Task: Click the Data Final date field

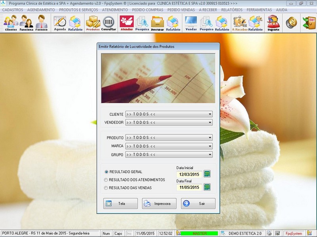Action: tap(189, 187)
